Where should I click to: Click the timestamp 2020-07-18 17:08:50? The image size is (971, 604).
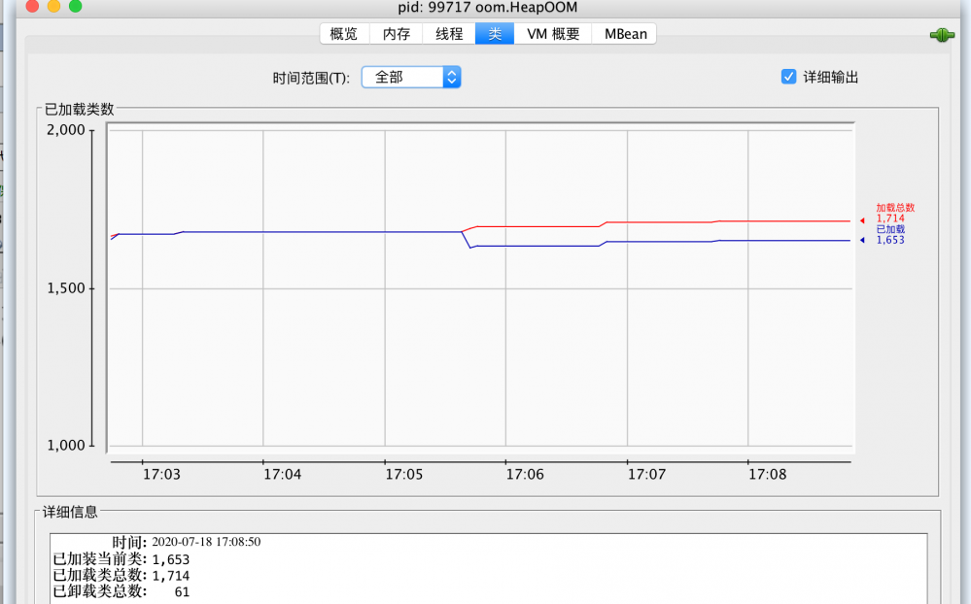[x=206, y=542]
